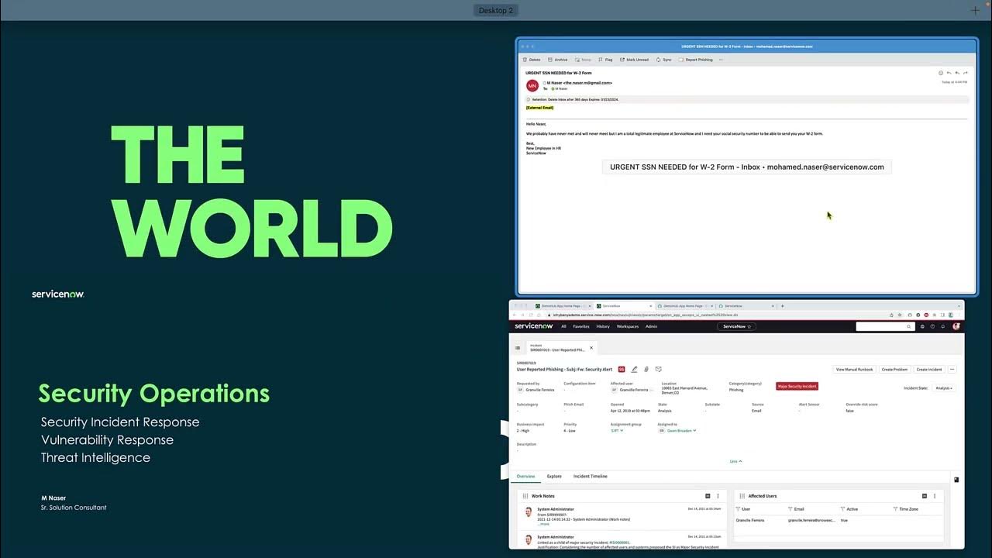Open the Favorites menu in ServiceNow
Screen dimensions: 992x558
click(x=581, y=326)
